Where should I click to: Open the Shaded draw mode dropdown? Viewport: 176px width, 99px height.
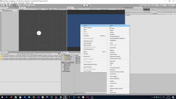coord(25,9)
